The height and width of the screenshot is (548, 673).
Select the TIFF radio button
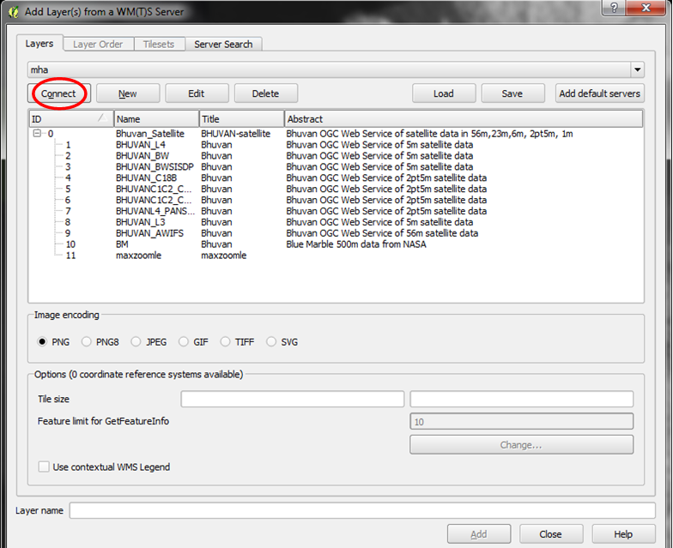(x=225, y=341)
